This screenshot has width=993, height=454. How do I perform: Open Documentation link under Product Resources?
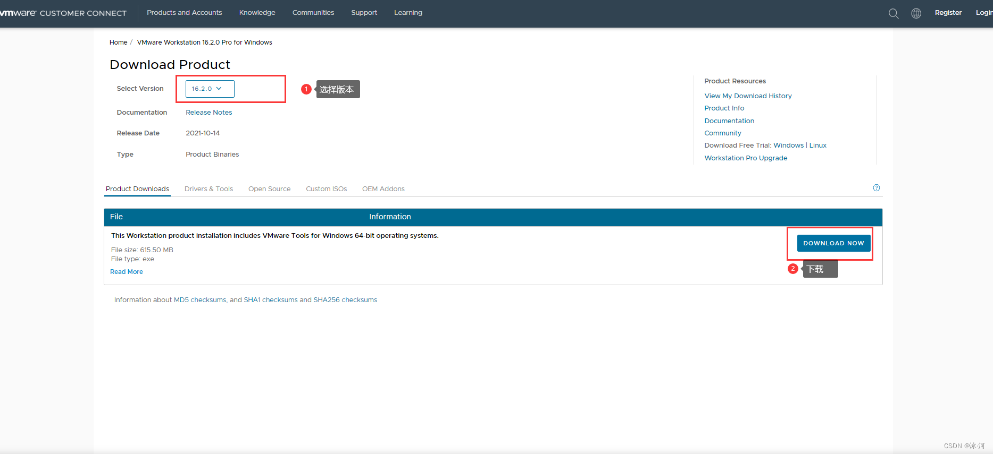pos(729,121)
